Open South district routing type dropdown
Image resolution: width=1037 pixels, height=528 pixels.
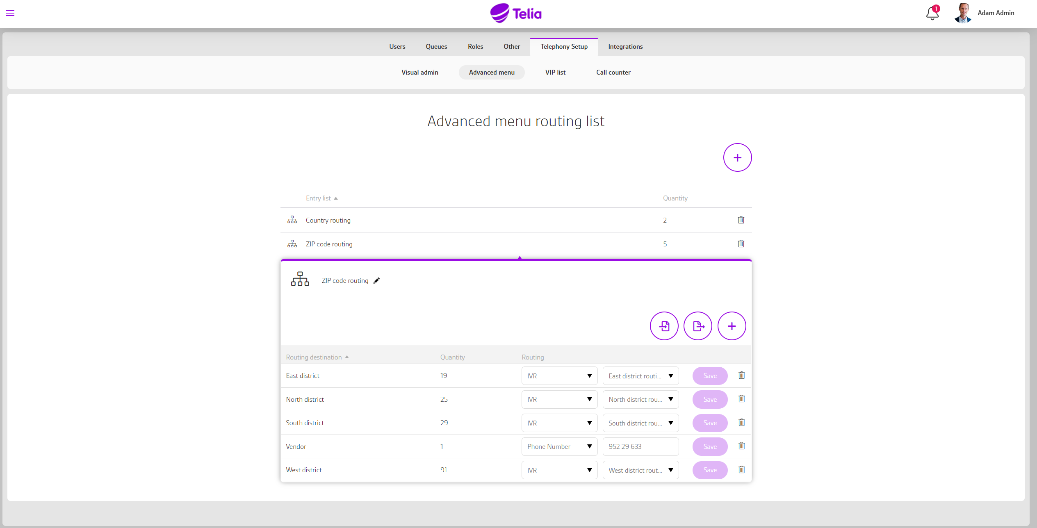point(559,423)
